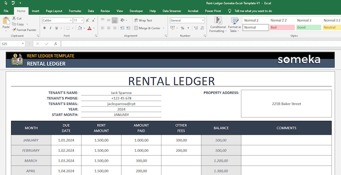Viewport: 341px width, 175px height.
Task: Expand the underline style arrow
Action: 61,28
